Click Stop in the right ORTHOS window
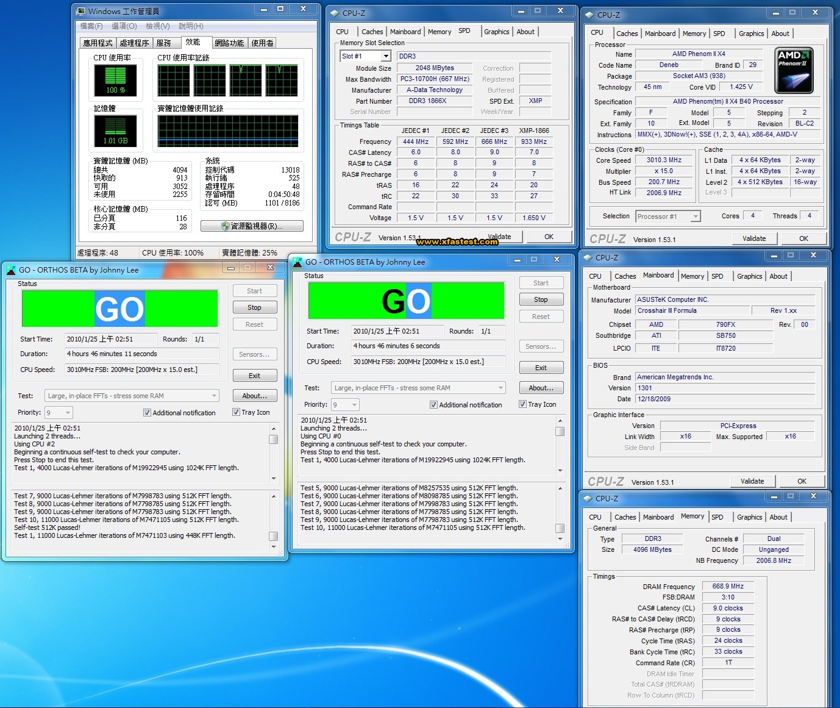840x708 pixels. pyautogui.click(x=541, y=299)
